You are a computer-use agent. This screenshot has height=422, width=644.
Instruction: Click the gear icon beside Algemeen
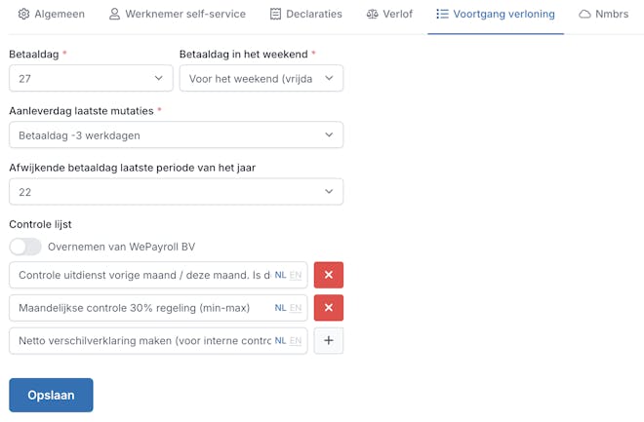click(x=24, y=15)
